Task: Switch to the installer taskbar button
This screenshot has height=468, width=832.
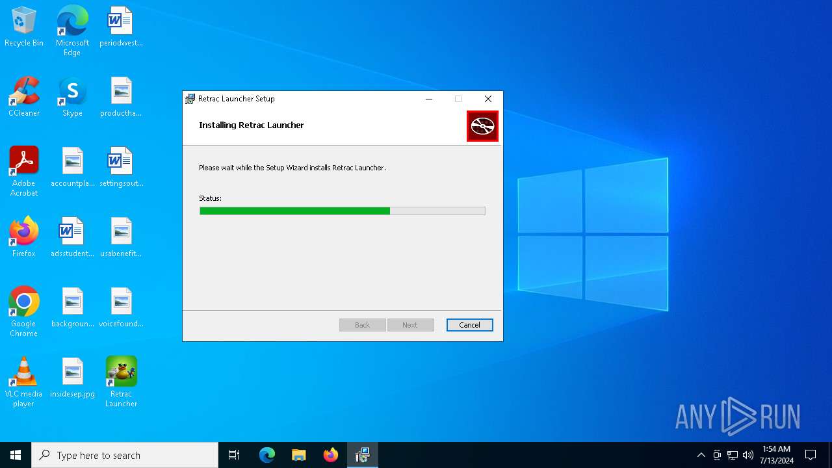Action: tap(362, 455)
